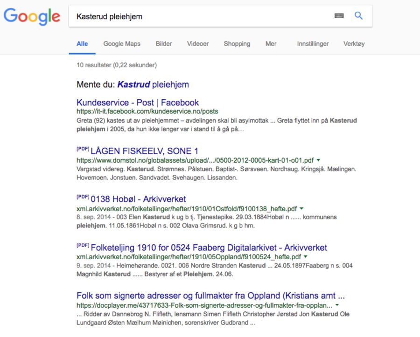Click the suggested Kastrud pleiehjem link

[153, 84]
